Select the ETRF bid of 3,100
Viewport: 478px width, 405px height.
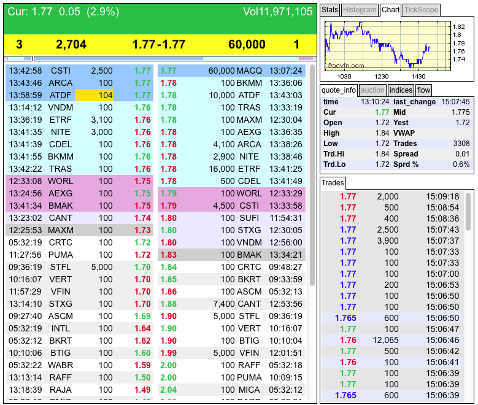79,120
